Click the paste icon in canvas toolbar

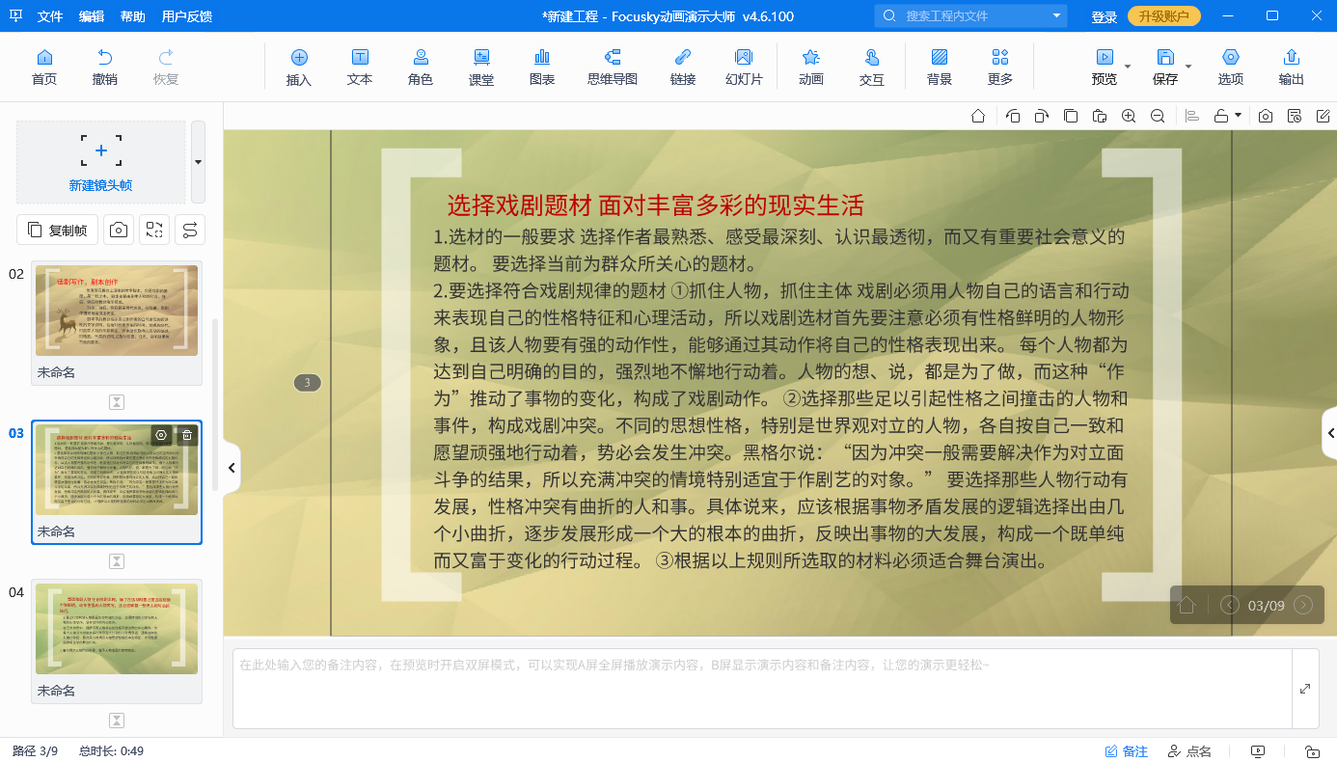point(1100,116)
